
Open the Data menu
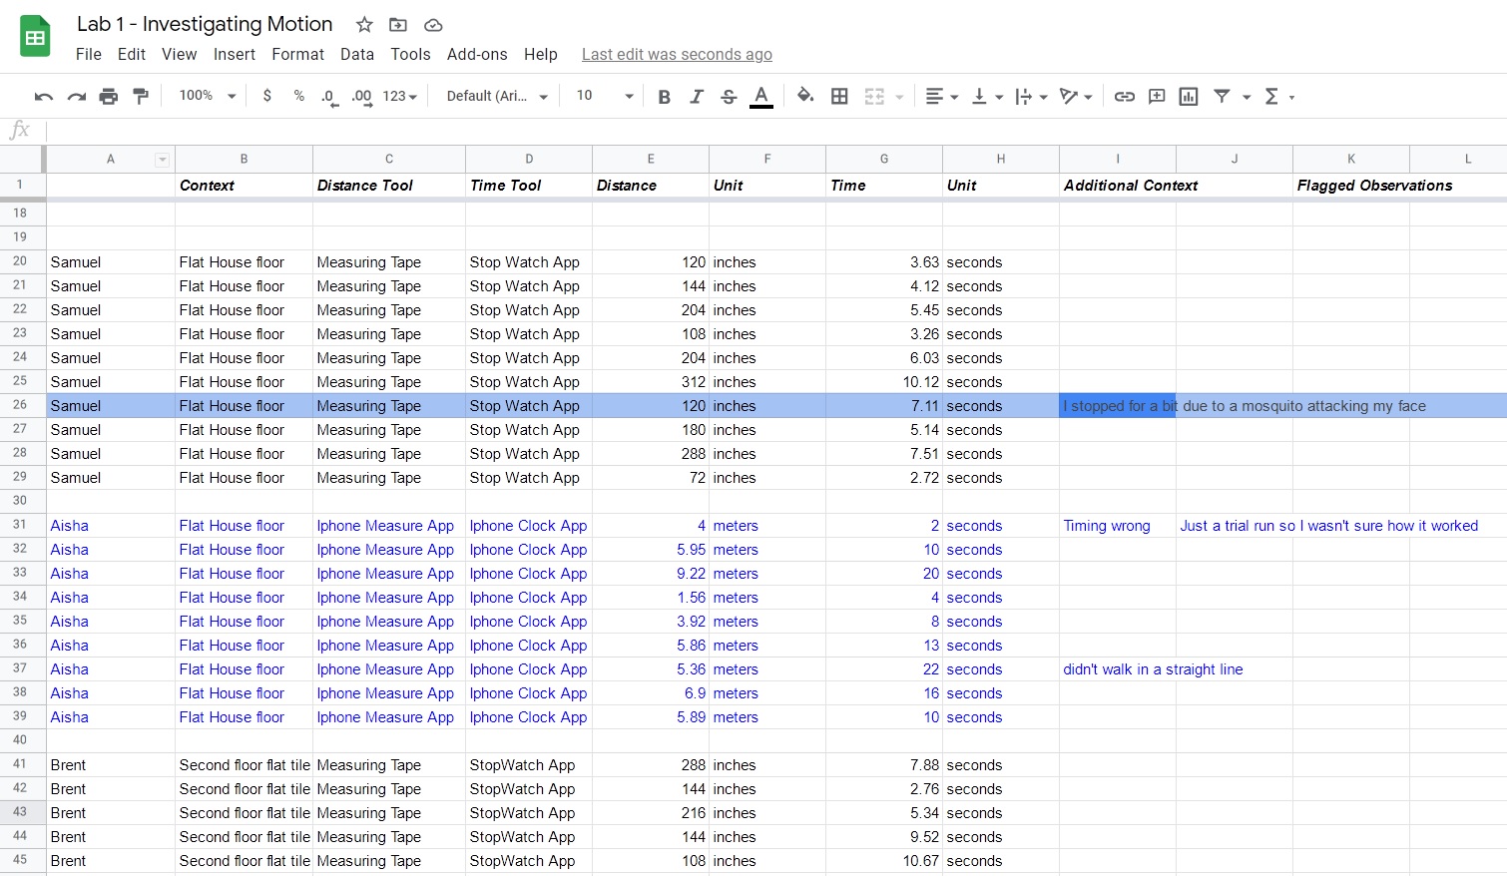(x=357, y=55)
